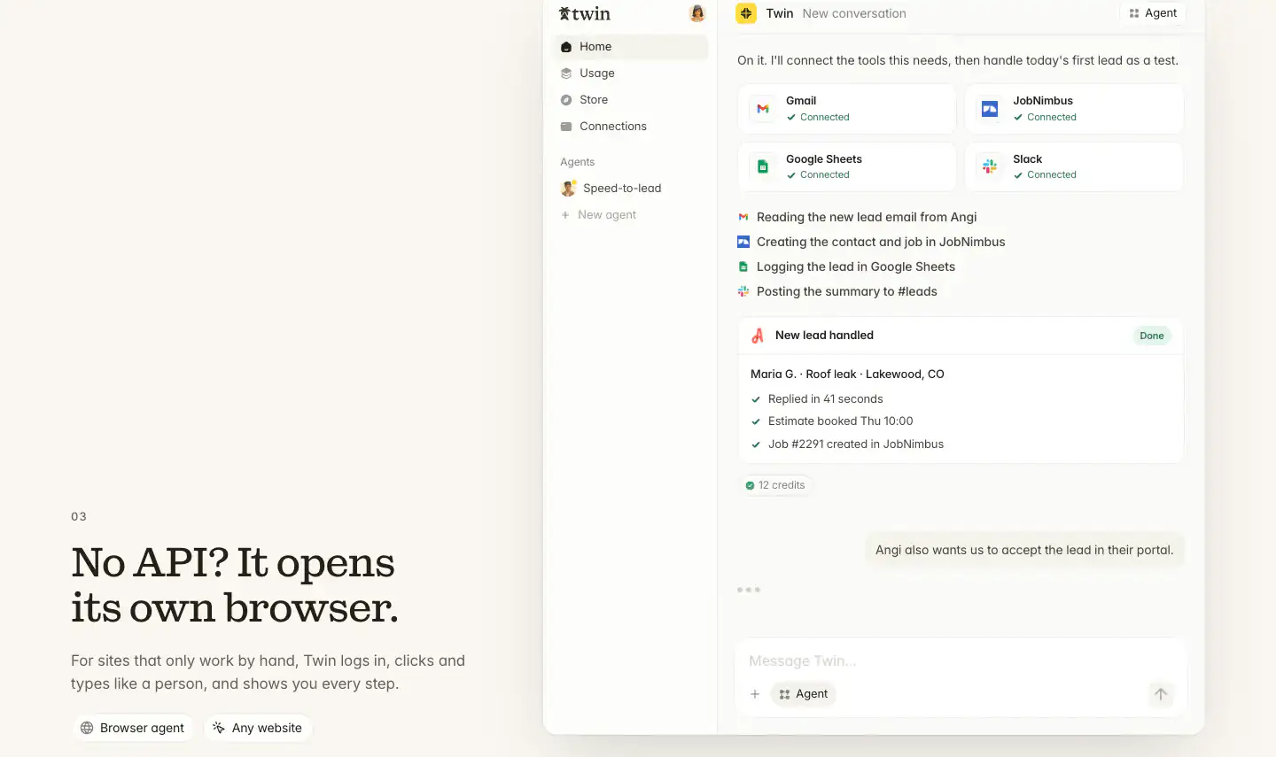
Task: Click the plus attachment icon in composer
Action: point(755,694)
